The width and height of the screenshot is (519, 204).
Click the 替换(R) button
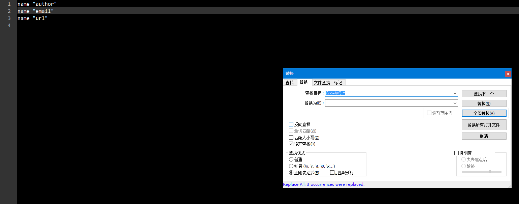(484, 103)
